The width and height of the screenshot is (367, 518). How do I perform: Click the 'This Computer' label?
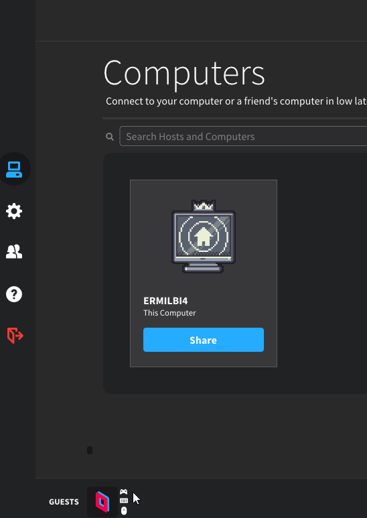click(x=169, y=313)
